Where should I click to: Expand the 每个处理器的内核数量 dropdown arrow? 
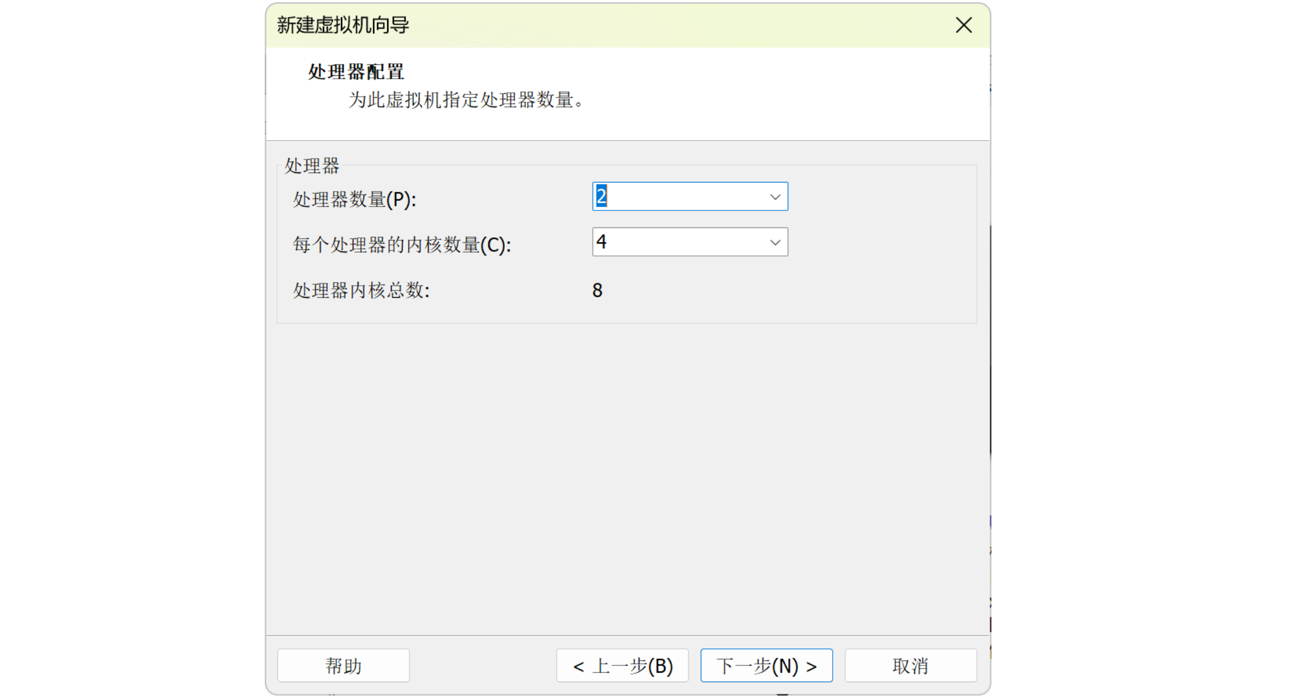pyautogui.click(x=774, y=242)
